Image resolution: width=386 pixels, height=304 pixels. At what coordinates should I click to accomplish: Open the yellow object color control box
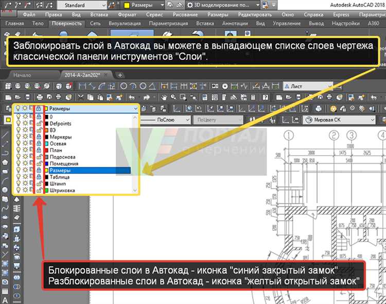pos(8,120)
